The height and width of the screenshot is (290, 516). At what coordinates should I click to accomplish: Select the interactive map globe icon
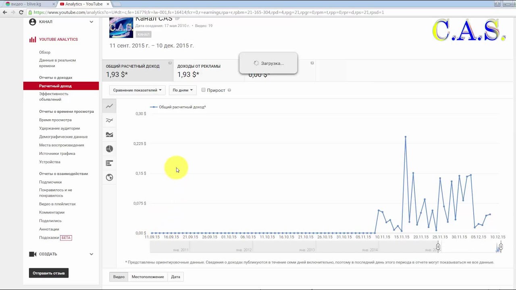point(109,177)
